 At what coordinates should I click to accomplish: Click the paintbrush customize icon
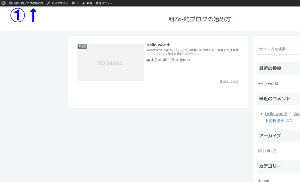click(48, 3)
